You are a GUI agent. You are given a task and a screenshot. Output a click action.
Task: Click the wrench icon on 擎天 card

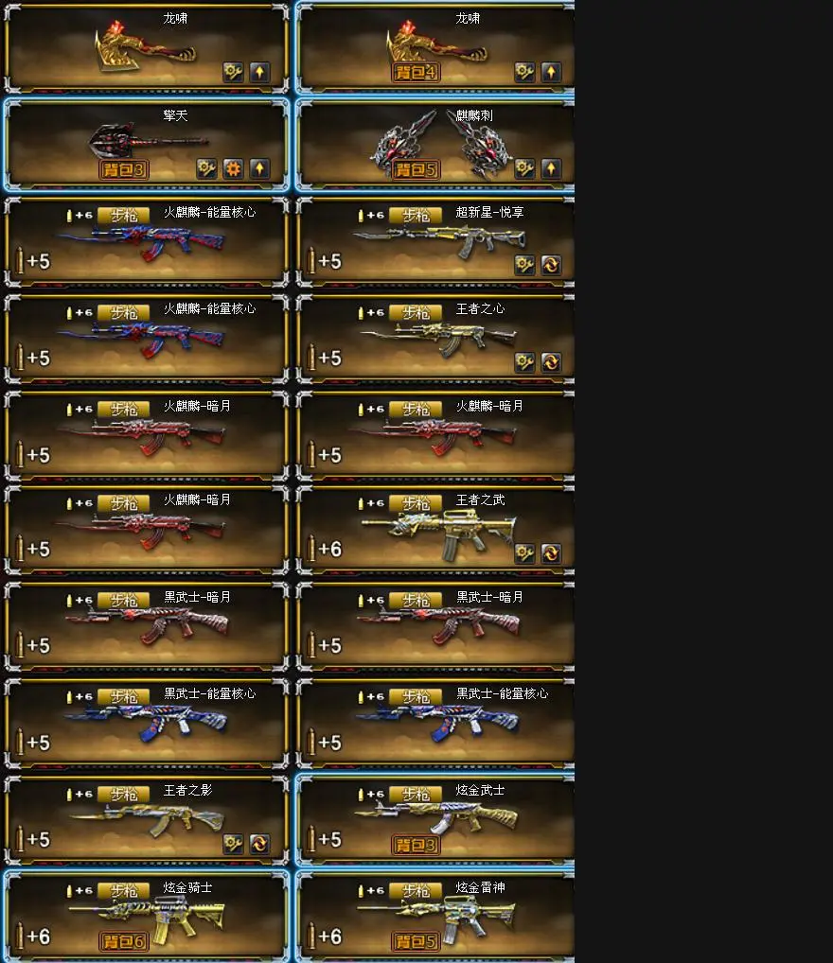[206, 169]
